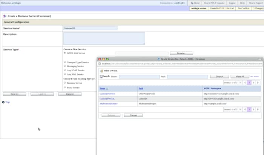Screen dimensions: 264x155
Task: Open the CustomerWSDL link
Action: tap(107, 99)
